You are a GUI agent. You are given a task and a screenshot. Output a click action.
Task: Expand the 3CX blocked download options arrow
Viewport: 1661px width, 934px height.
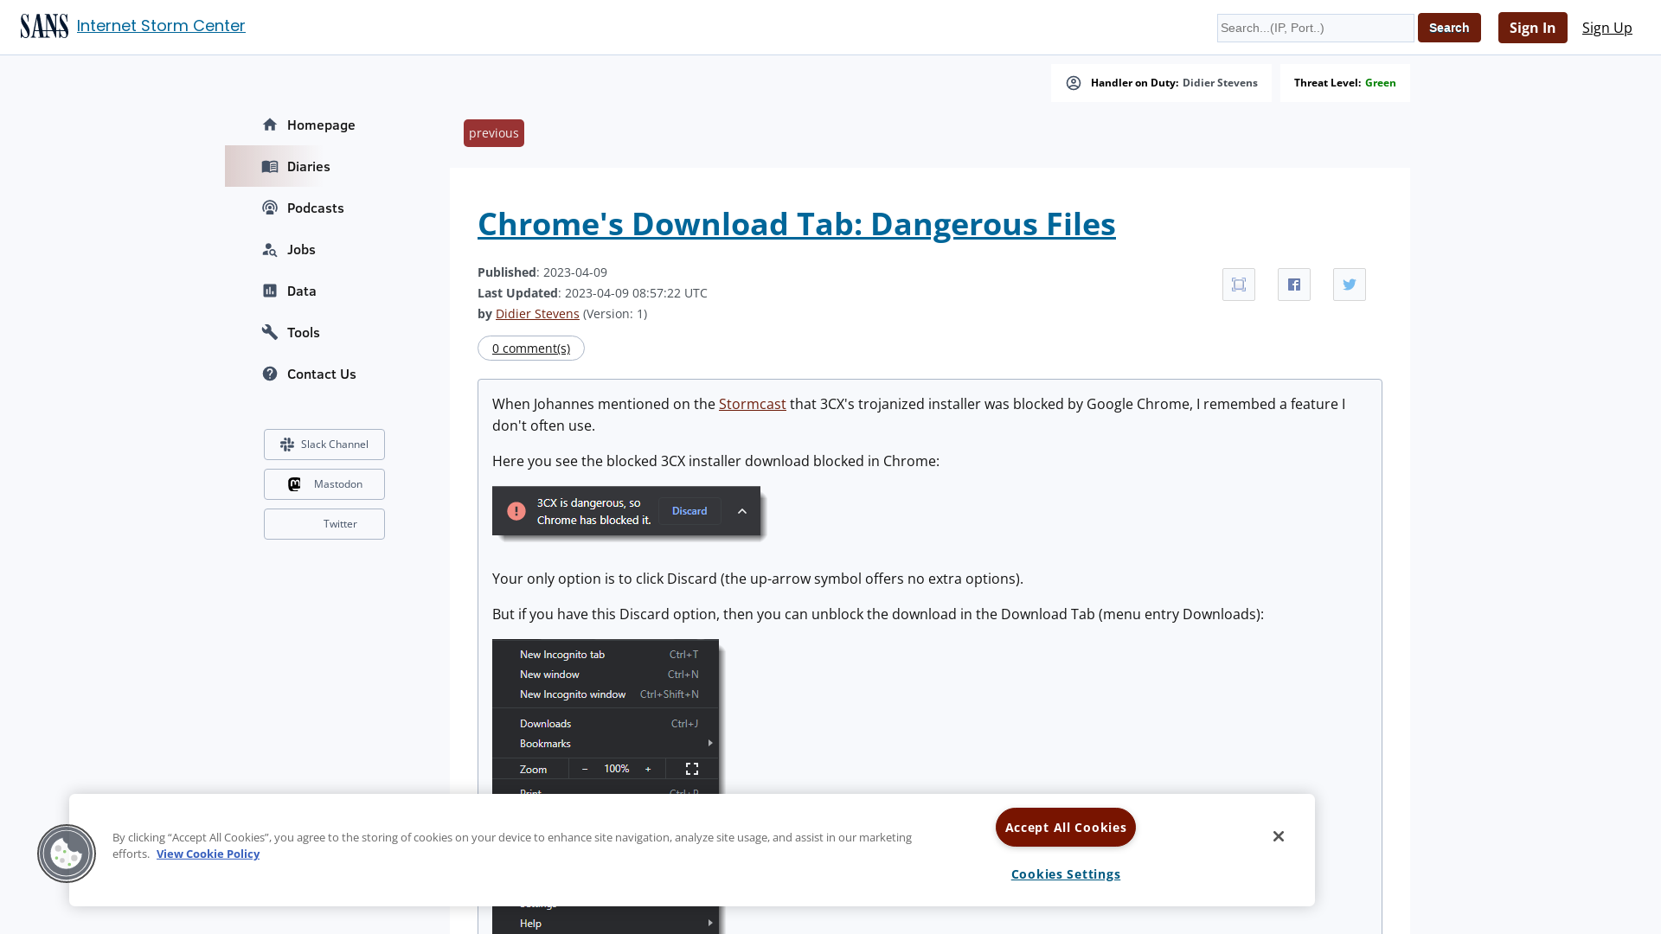point(742,511)
